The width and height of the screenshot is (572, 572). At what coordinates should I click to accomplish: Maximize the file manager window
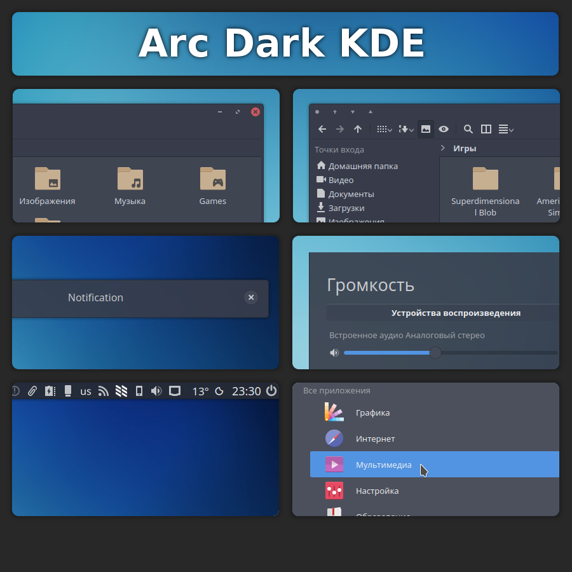tap(238, 112)
